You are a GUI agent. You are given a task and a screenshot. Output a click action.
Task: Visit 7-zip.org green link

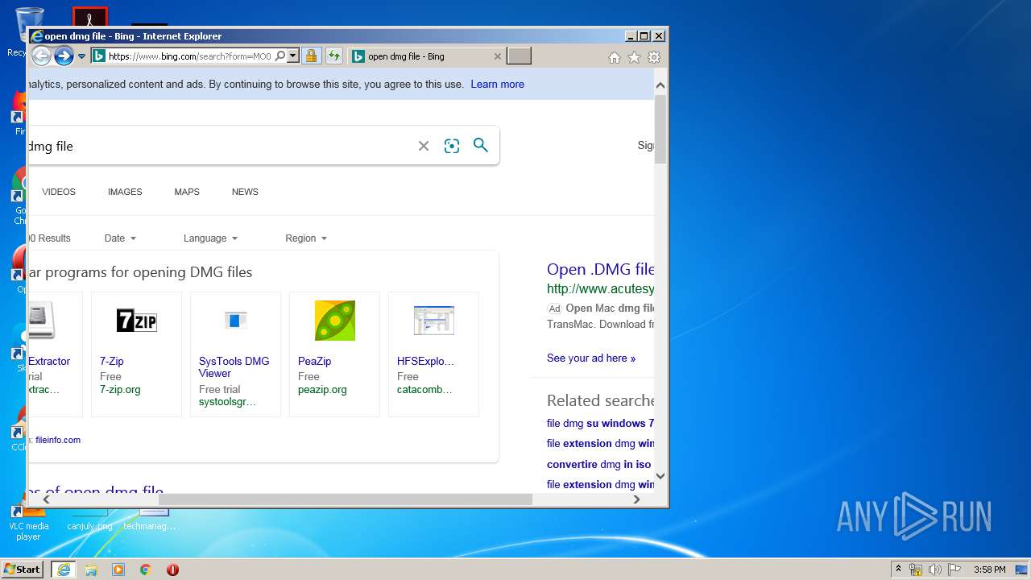pos(120,389)
